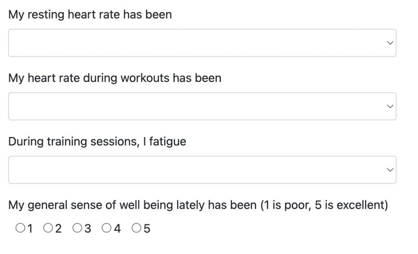Open the resting heart rate dropdown
Viewport: 418px width, 254px height.
tap(202, 43)
